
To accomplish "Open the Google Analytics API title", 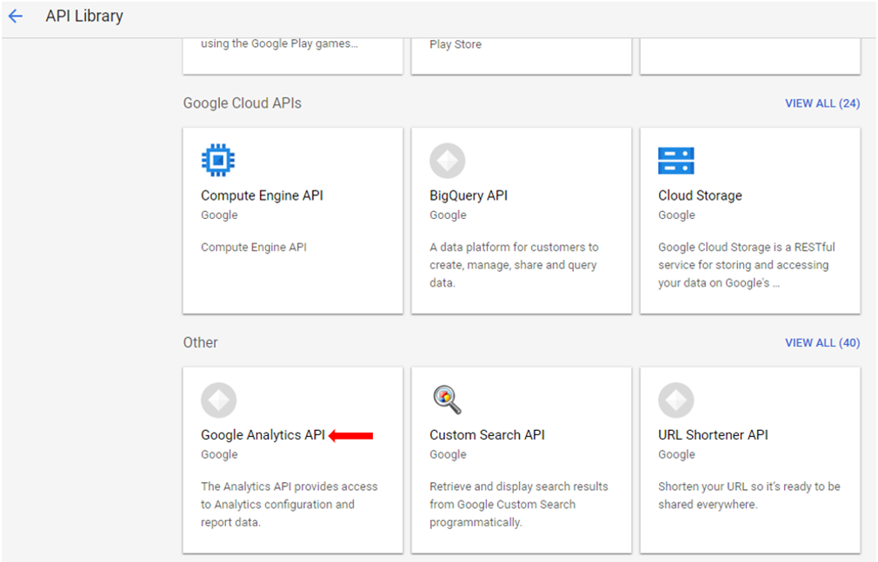I will click(263, 435).
